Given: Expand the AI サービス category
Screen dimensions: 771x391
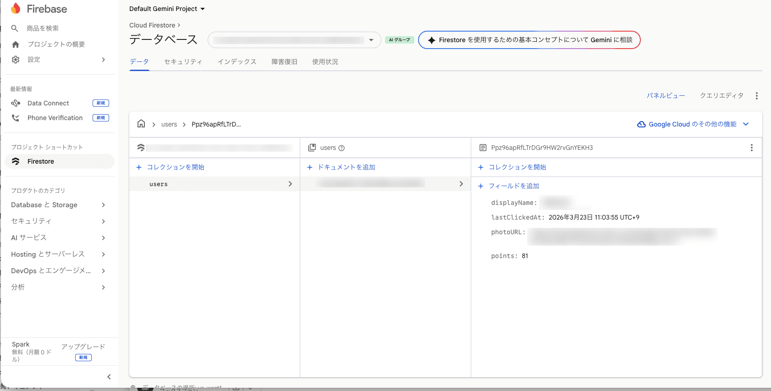Looking at the screenshot, I should coord(104,238).
